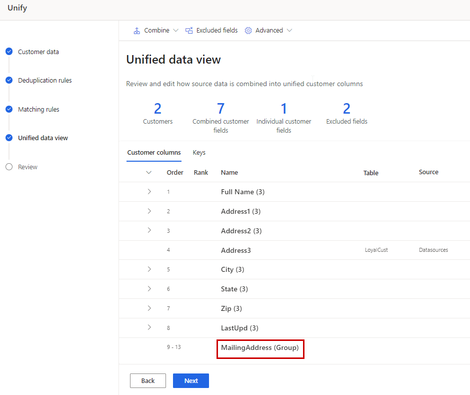The image size is (470, 395).
Task: Switch to the Keys tab
Action: 199,153
